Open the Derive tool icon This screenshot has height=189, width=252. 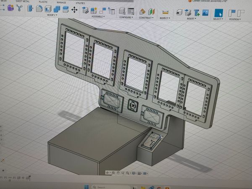tap(19, 8)
